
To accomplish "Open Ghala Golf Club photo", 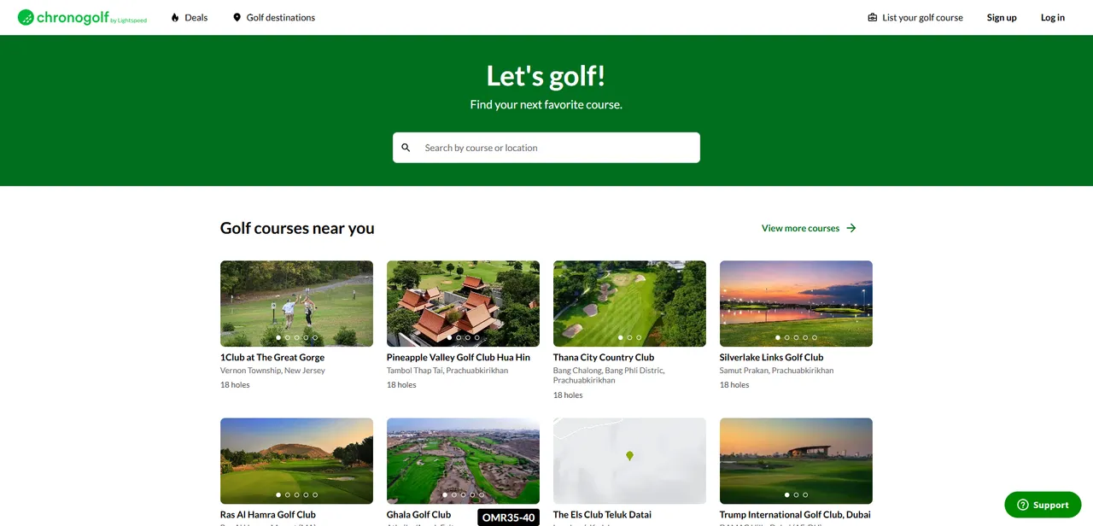I will [x=463, y=460].
